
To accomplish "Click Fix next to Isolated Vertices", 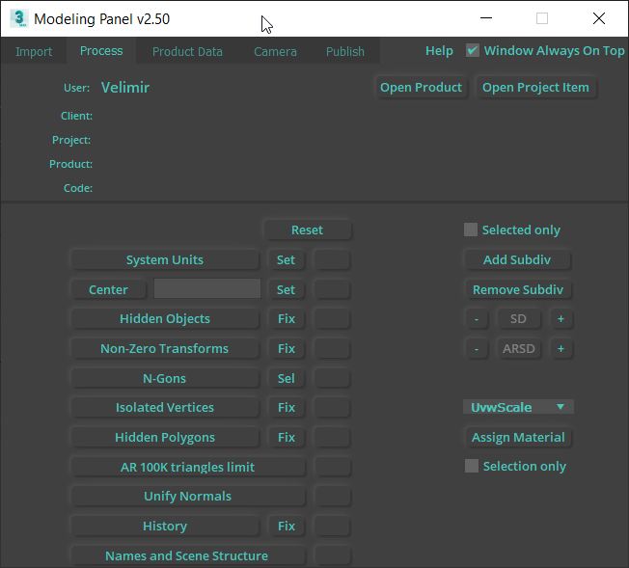I will click(x=286, y=408).
